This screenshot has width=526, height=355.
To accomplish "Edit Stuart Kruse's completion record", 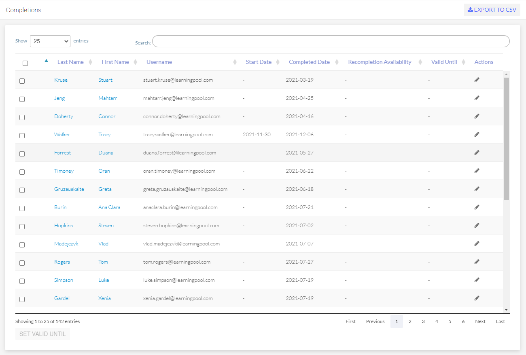I will point(477,80).
